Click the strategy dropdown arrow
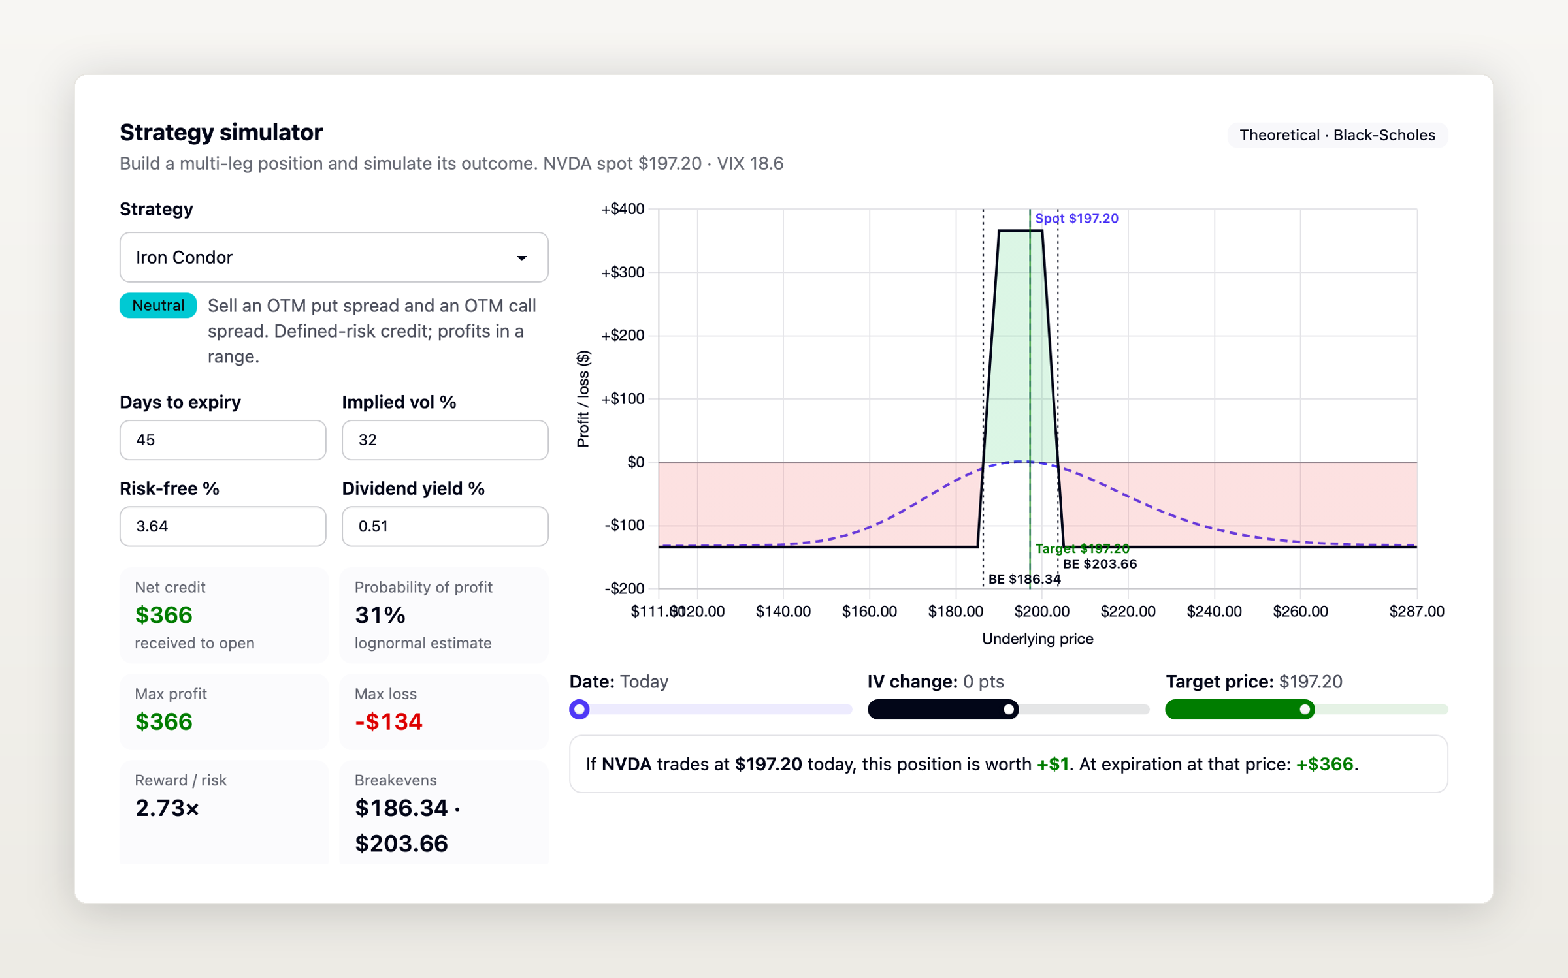 (521, 258)
